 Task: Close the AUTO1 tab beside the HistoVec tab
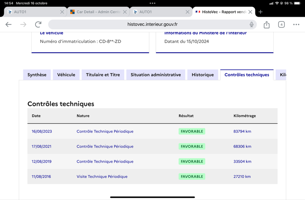point(188,12)
